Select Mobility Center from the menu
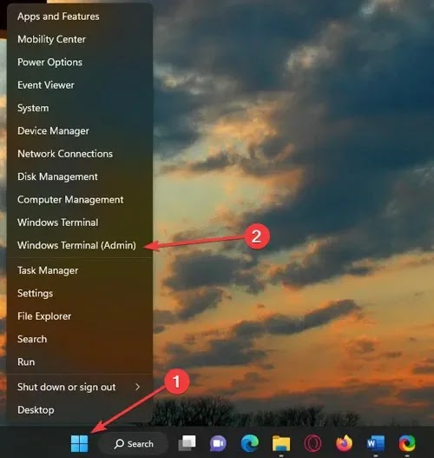The height and width of the screenshot is (458, 434). coord(79,39)
